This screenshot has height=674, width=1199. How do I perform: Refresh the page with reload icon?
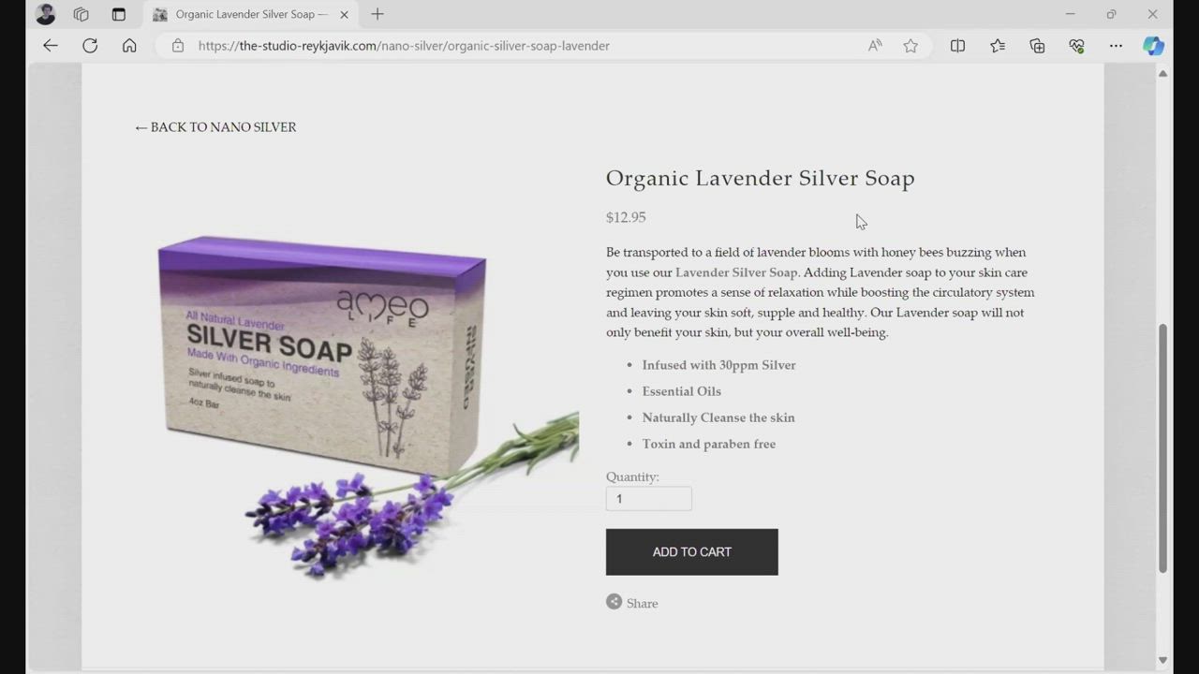tap(90, 45)
